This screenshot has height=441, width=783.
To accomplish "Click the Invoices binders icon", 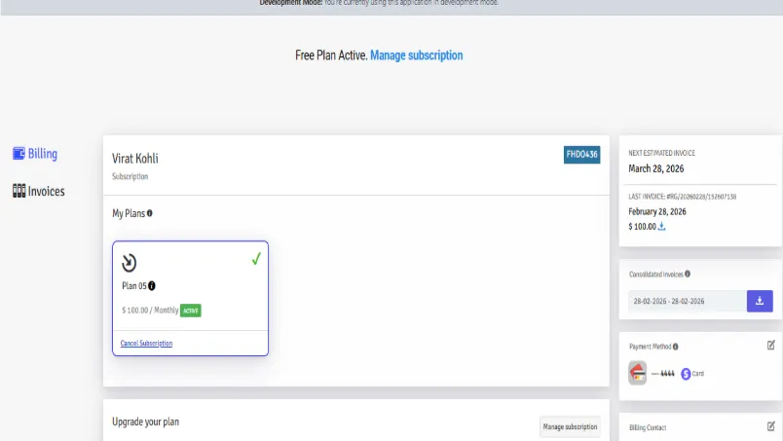I will [19, 191].
